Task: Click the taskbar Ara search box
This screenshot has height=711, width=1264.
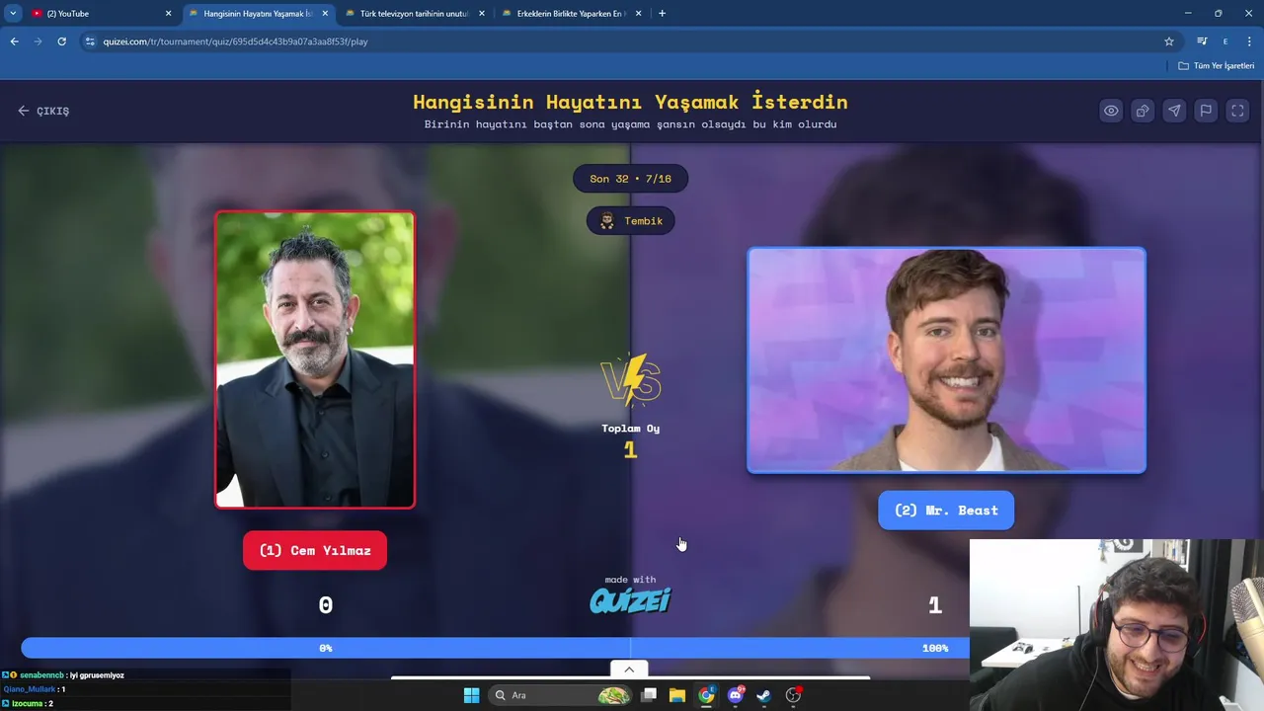Action: (x=560, y=695)
